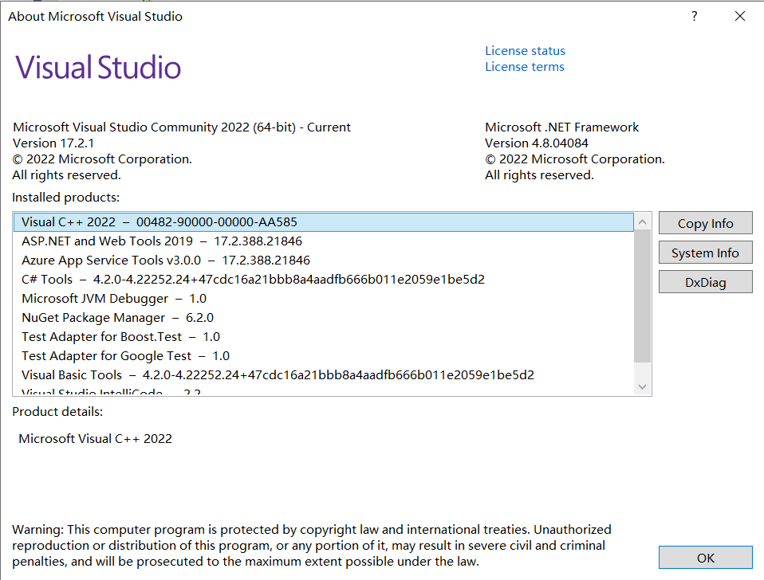
Task: Open License terms page
Action: (524, 66)
